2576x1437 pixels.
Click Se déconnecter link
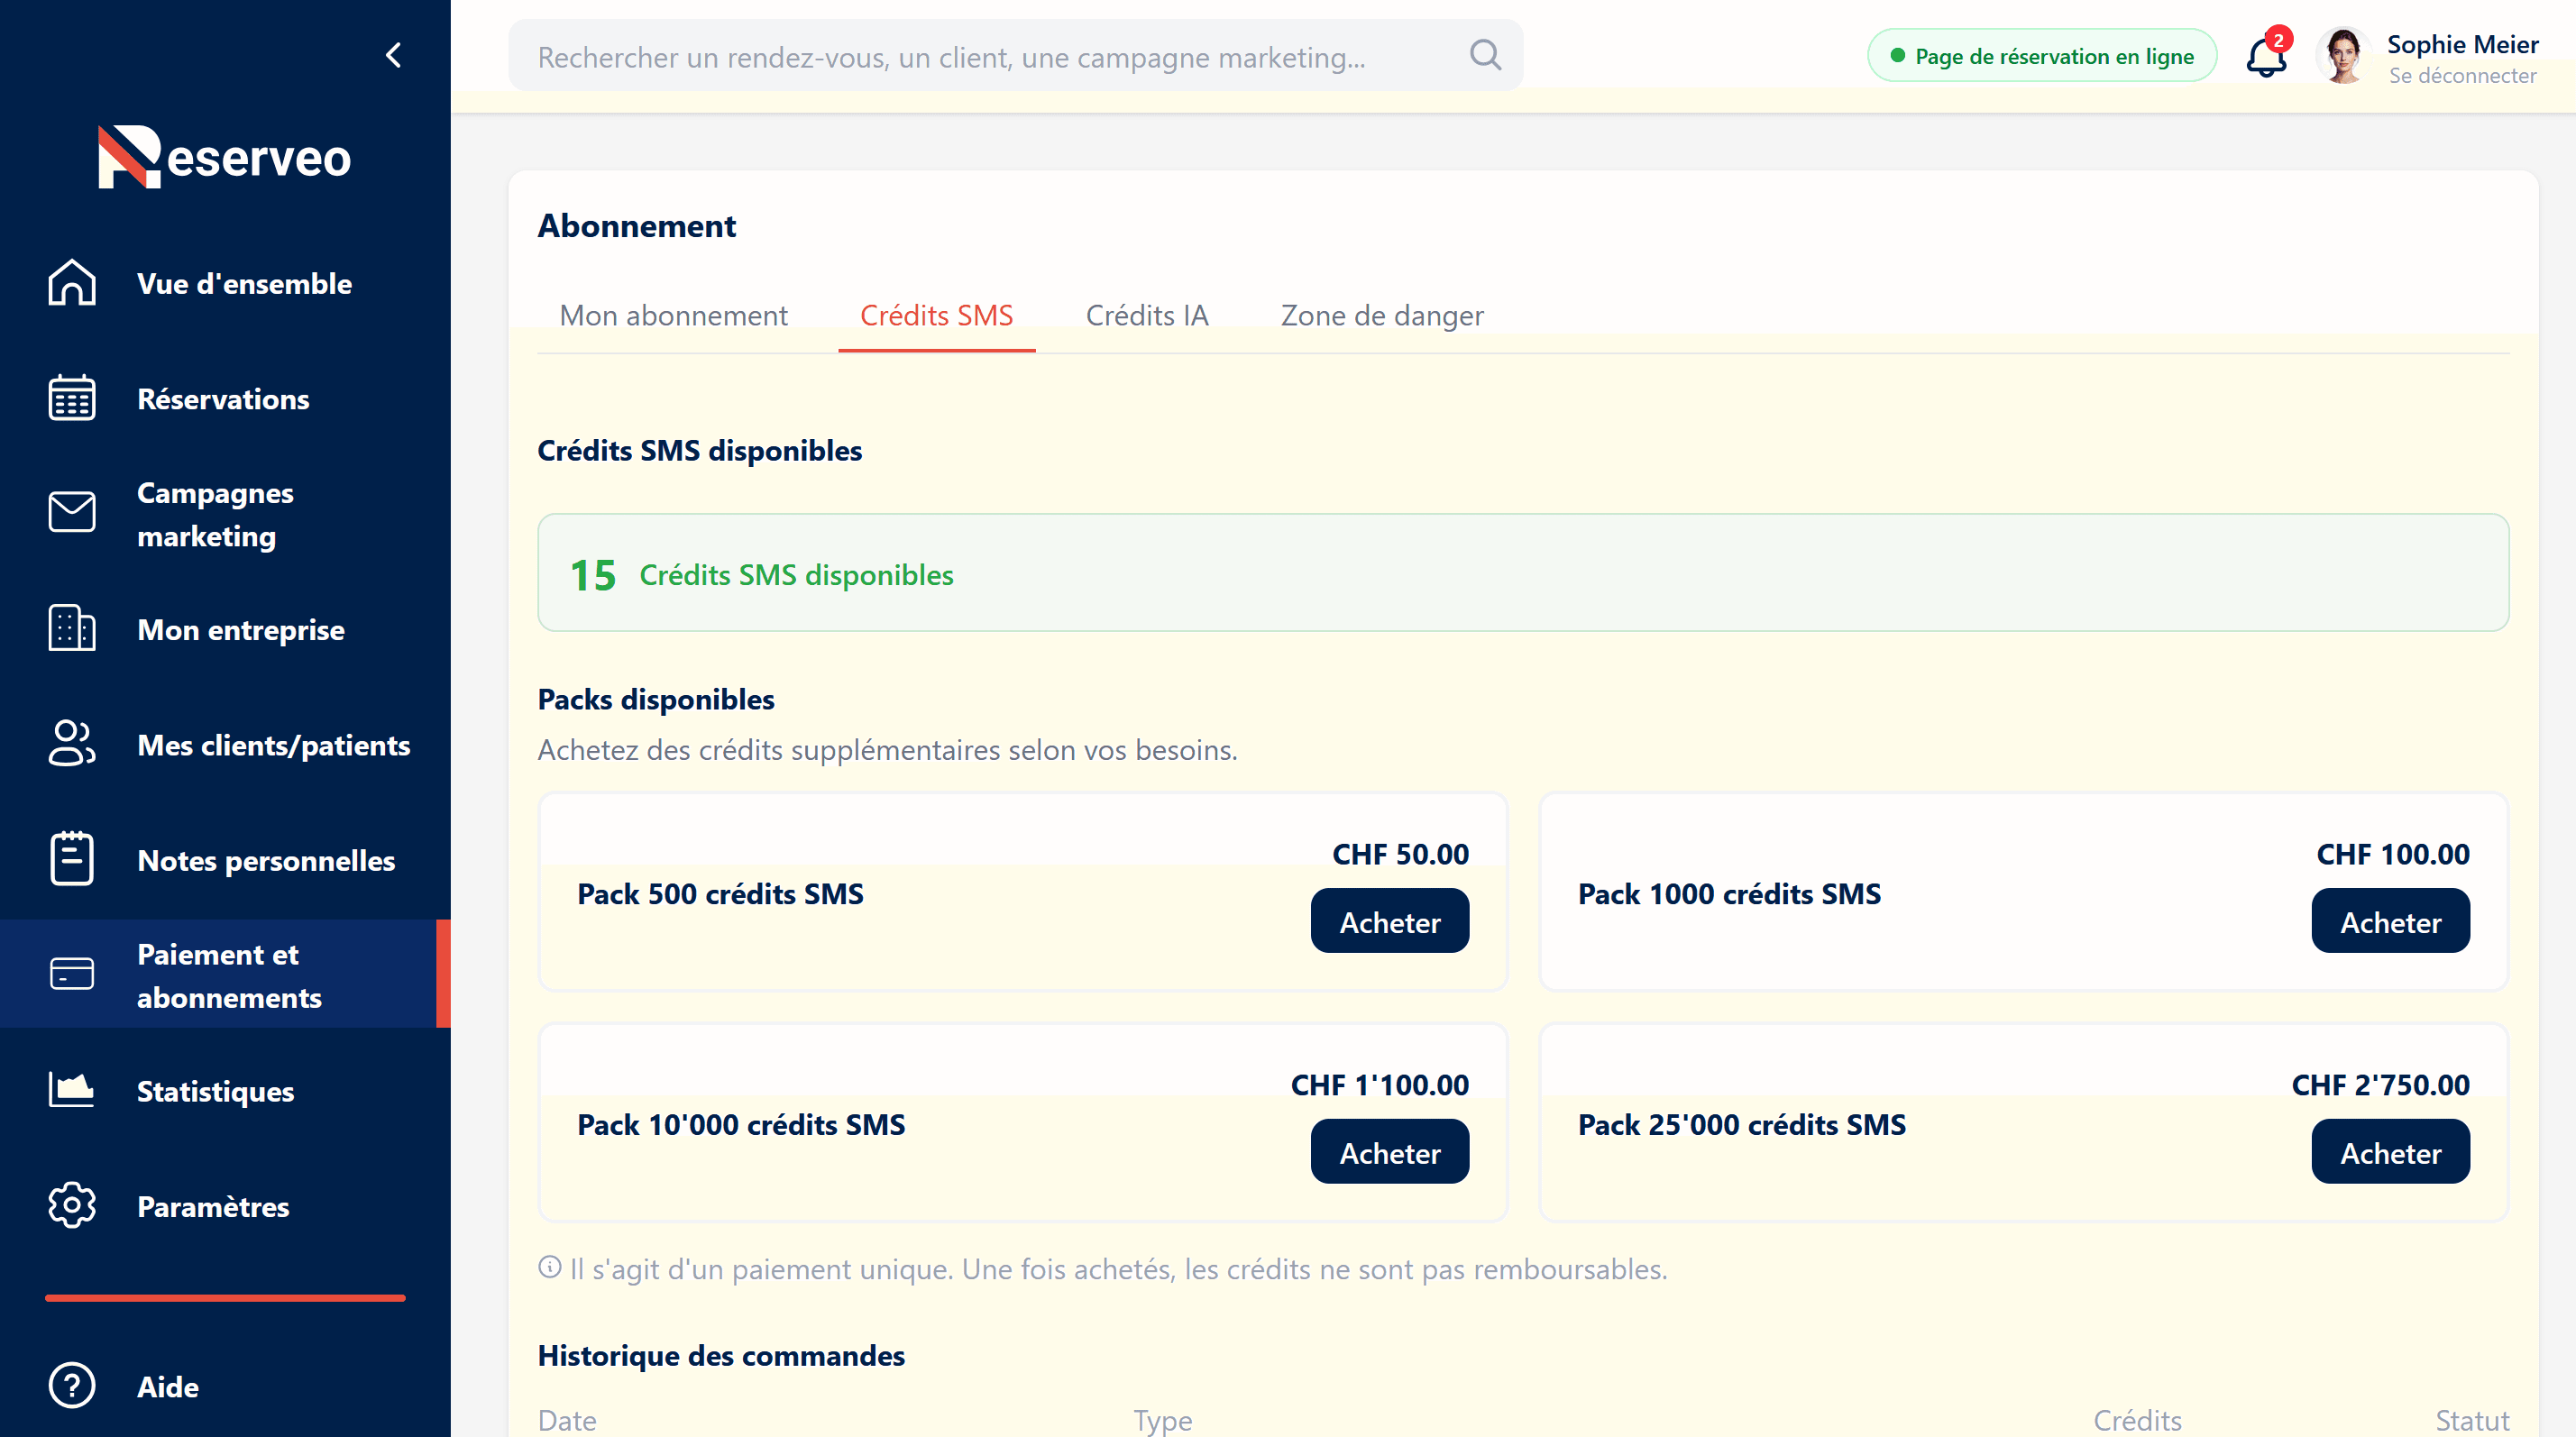[x=2462, y=76]
